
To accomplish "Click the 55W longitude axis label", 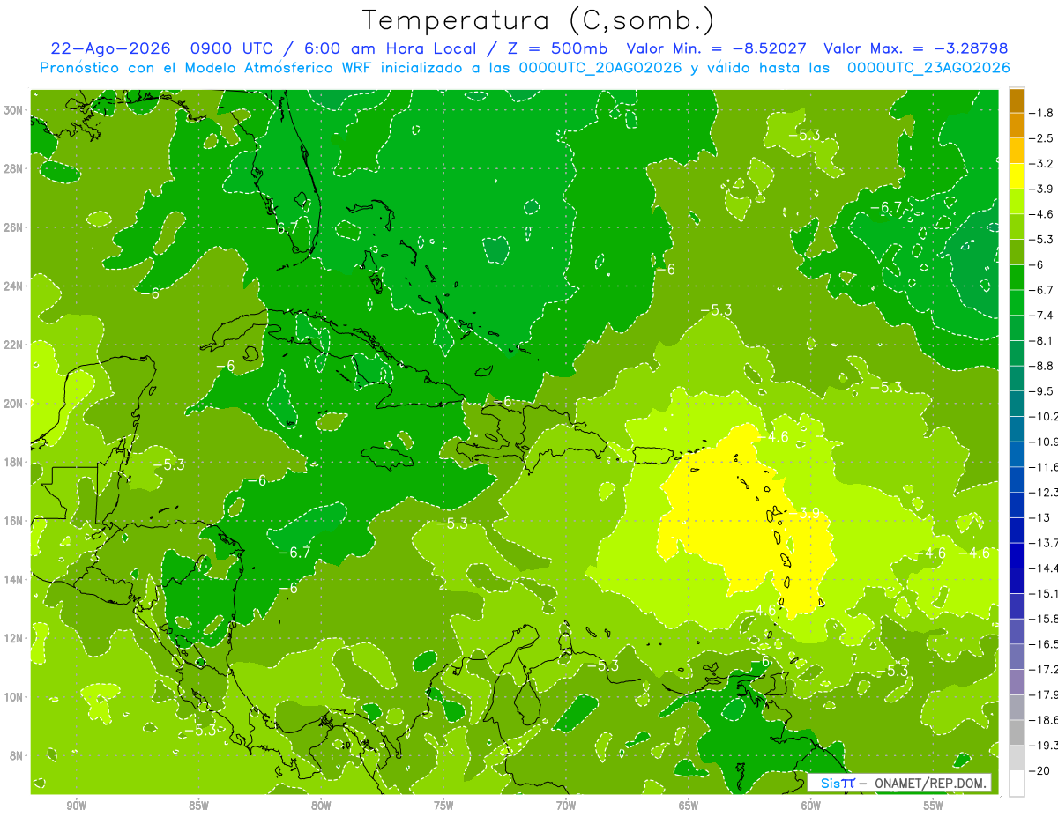I will [933, 806].
